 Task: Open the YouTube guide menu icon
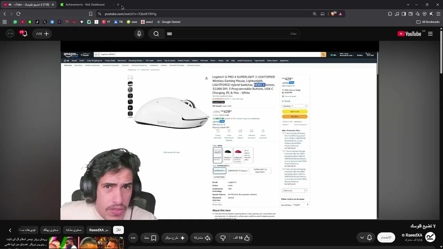click(x=430, y=34)
